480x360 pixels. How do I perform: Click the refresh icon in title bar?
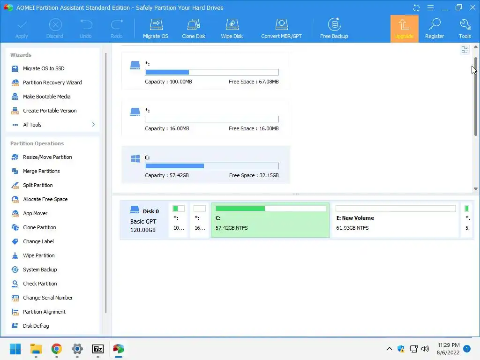(x=416, y=7)
